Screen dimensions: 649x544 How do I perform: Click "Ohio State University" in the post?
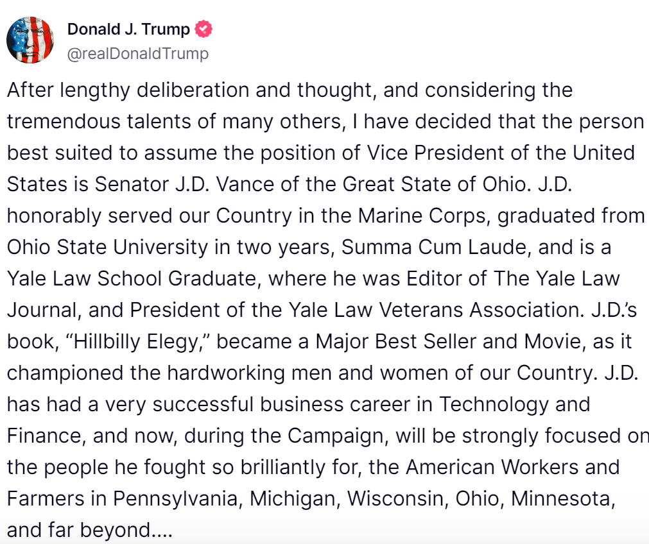(x=107, y=248)
